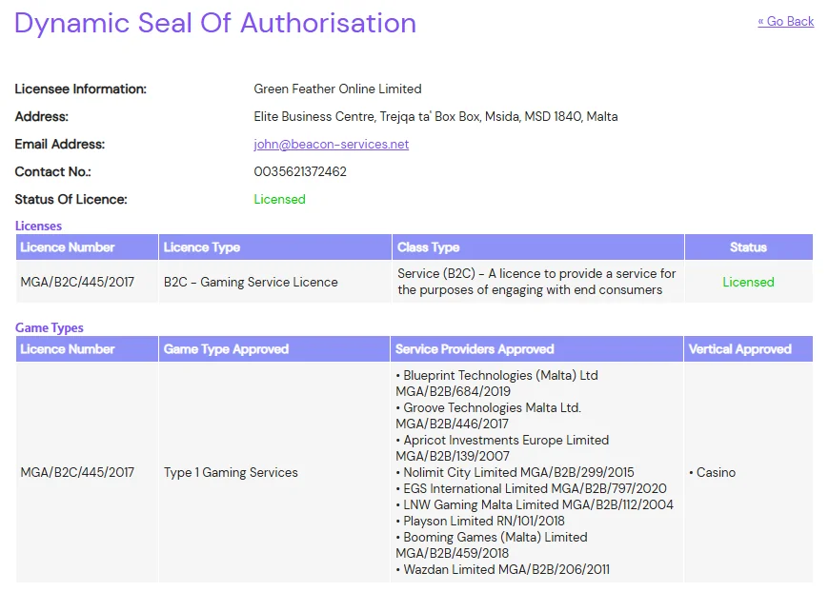The width and height of the screenshot is (829, 592).
Task: Click the Elite Business Centre address text
Action: 435,117
